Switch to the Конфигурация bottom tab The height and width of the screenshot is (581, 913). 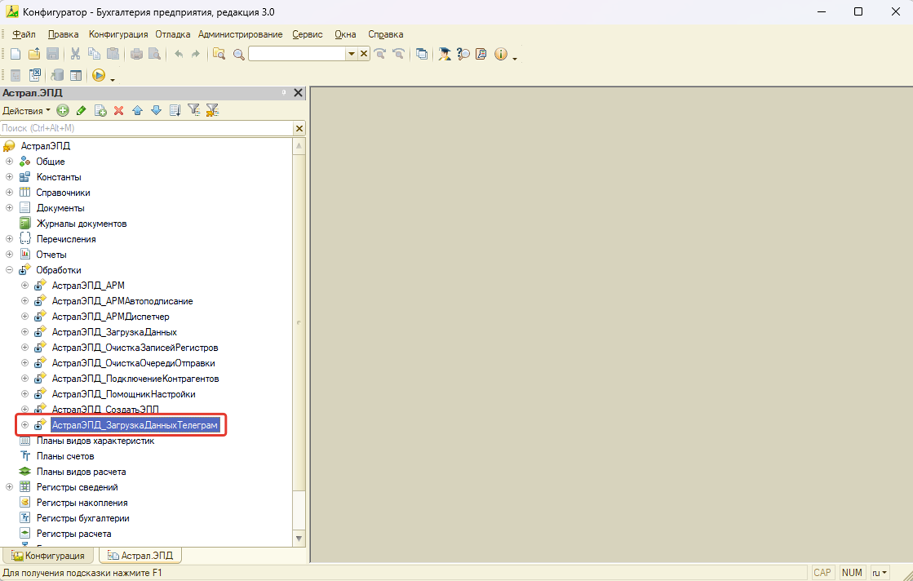click(x=48, y=555)
